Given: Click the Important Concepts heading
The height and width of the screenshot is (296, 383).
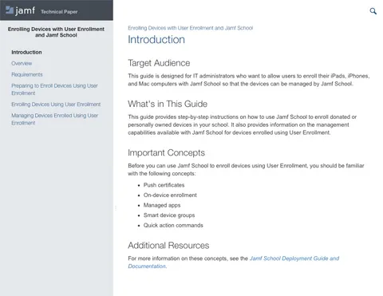Looking at the screenshot, I should 166,152.
